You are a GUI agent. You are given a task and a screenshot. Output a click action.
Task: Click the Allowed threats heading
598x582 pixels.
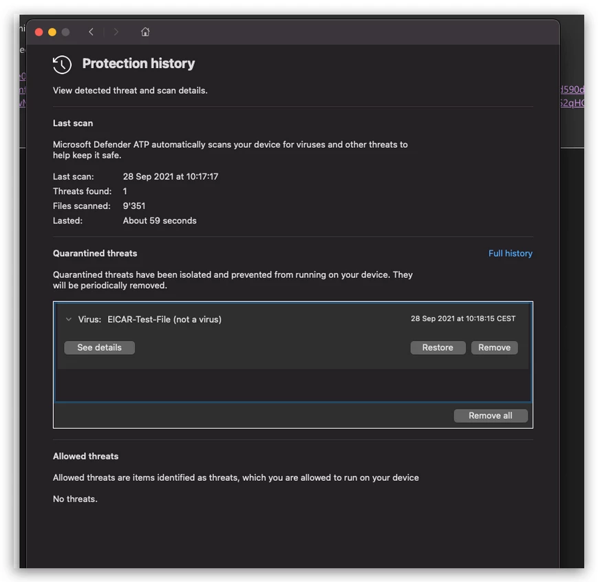pyautogui.click(x=86, y=457)
